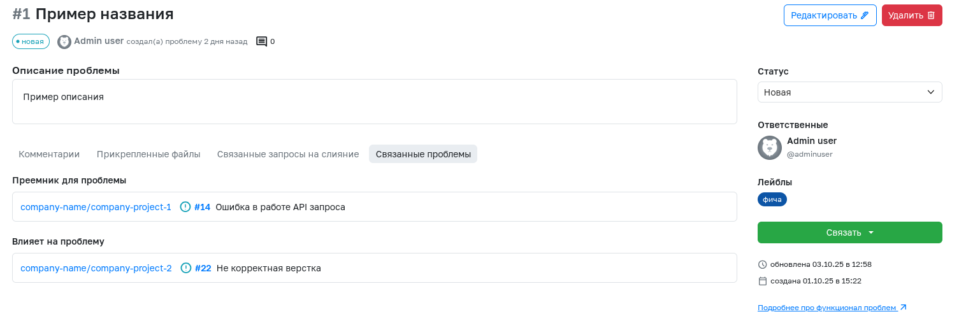
Task: Click the issue status icon beside #14
Action: [x=185, y=207]
